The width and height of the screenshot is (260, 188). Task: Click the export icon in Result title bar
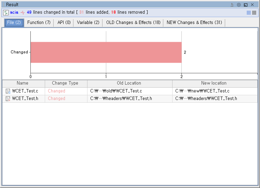(x=232, y=5)
